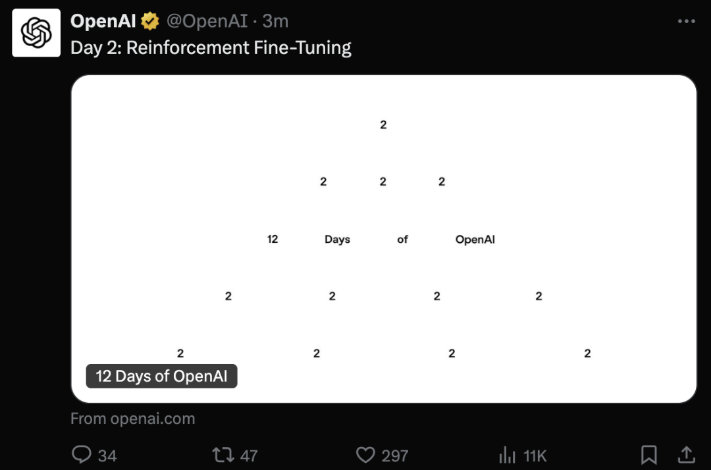The width and height of the screenshot is (711, 470).
Task: Follow the 'From openai.com' link
Action: [133, 419]
